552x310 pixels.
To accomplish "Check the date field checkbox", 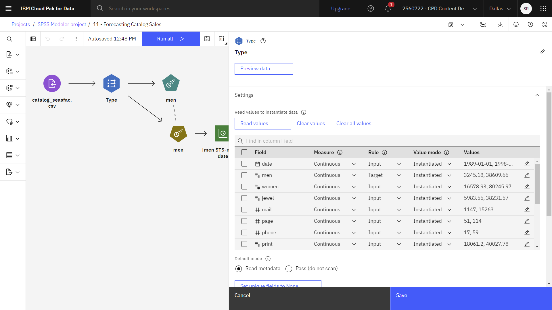I will [x=244, y=164].
